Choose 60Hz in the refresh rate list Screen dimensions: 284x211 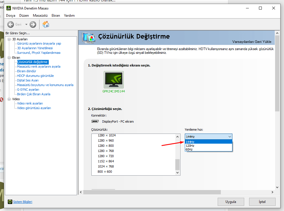(208, 149)
